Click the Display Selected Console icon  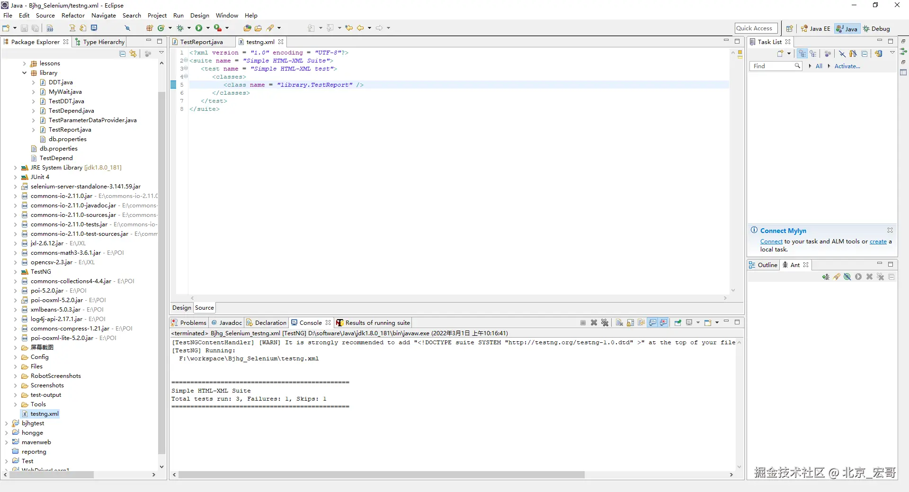tap(689, 322)
